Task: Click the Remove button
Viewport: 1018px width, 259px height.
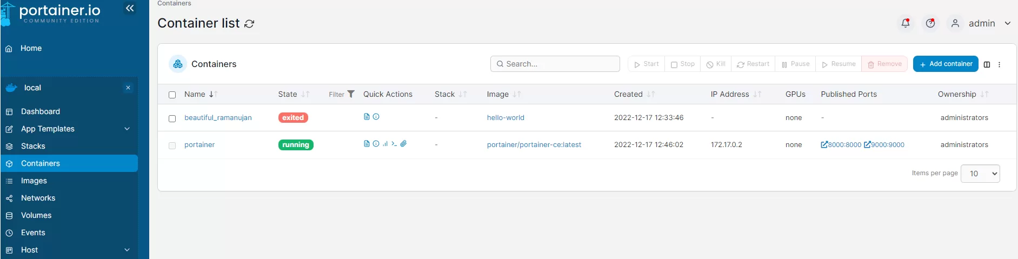Action: tap(884, 64)
